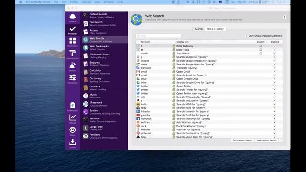Viewport: 306px width, 172px height.
Task: Switch to the URLs / History tab
Action: tap(215, 29)
